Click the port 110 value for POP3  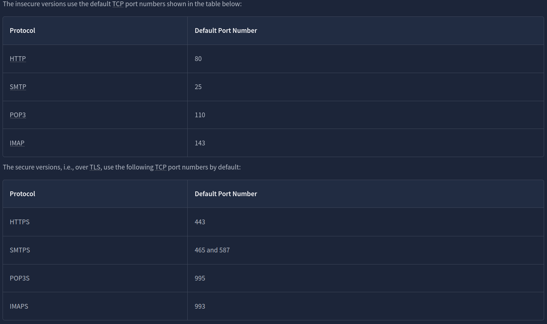coord(200,115)
